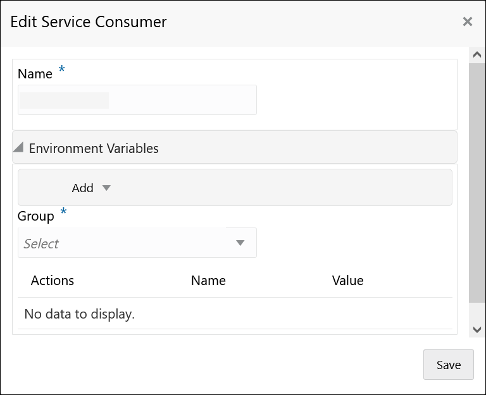Save the service consumer changes
This screenshot has width=486, height=395.
coord(448,365)
